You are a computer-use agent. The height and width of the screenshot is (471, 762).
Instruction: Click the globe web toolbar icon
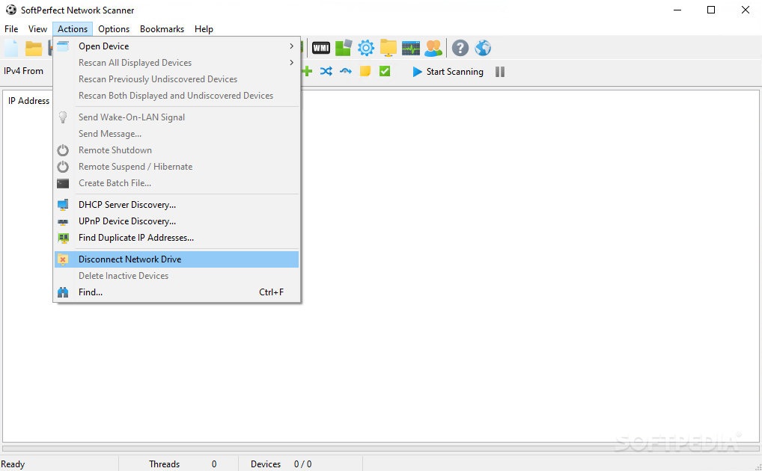(483, 48)
